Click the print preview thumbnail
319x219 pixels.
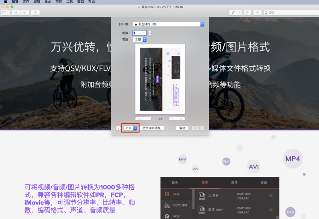coord(160,79)
